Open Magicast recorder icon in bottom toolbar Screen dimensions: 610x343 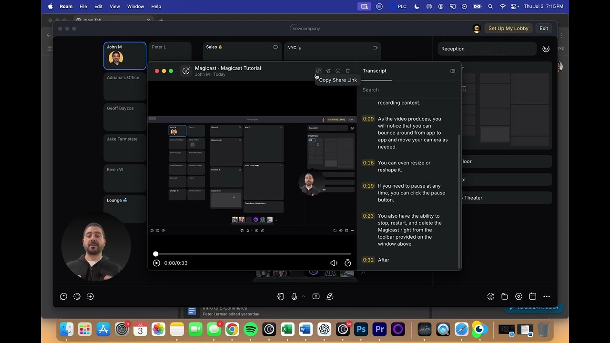pos(491,296)
